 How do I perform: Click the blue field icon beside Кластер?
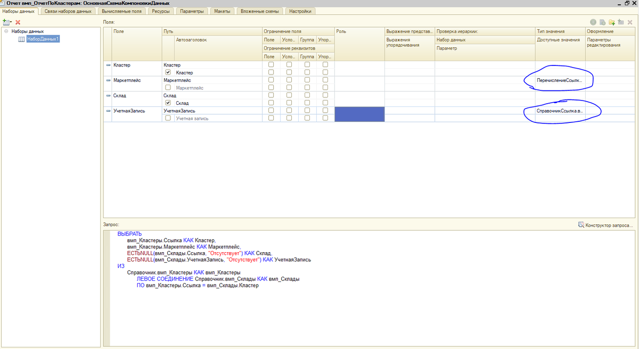point(108,65)
